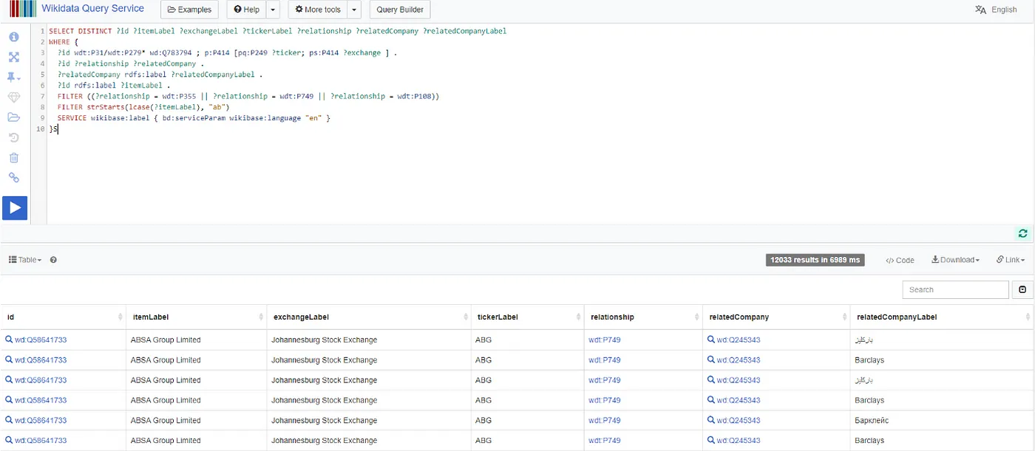Run the SPARQL query with play button
Viewport: 1035px width, 451px height.
[x=15, y=208]
